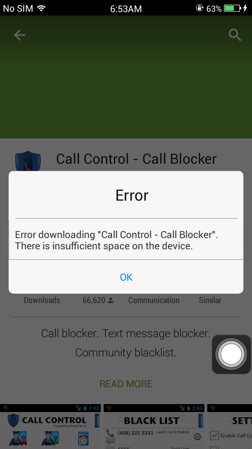The image size is (252, 449).
Task: Tap the floating assistive touch button
Action: [x=231, y=354]
